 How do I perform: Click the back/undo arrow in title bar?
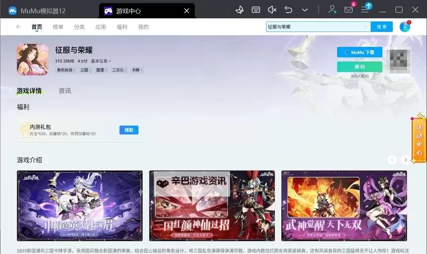pos(288,10)
